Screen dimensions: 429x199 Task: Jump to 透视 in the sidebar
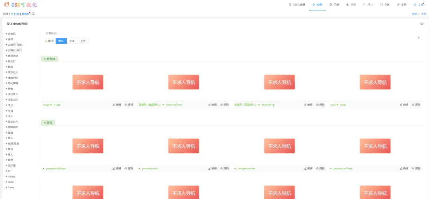pos(9,39)
